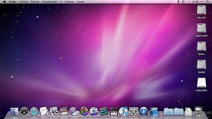This screenshot has width=212, height=119.
Task: Open TextEdit paper-and-pen Dock icon
Action: tap(44, 111)
